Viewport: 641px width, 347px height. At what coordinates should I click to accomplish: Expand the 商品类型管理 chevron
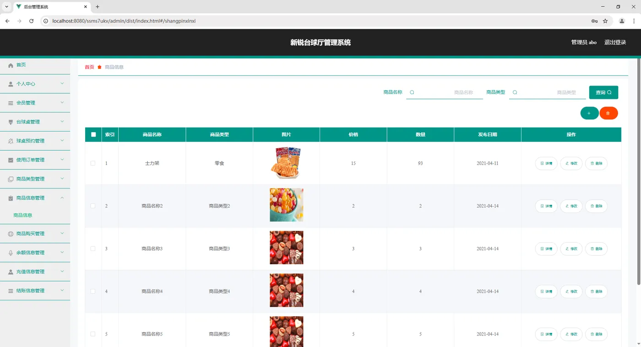click(x=62, y=179)
